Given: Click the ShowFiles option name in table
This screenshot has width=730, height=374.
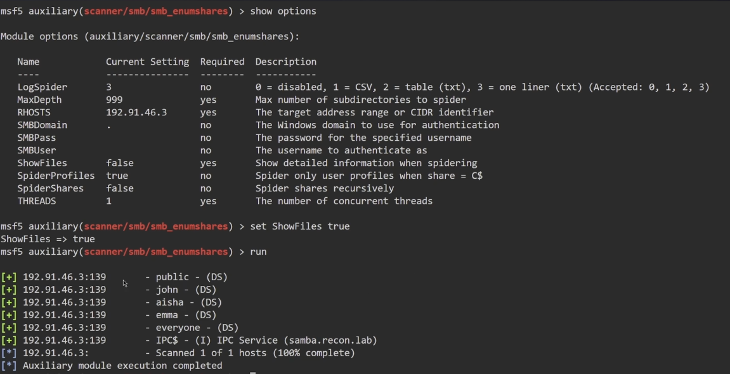Looking at the screenshot, I should [42, 163].
